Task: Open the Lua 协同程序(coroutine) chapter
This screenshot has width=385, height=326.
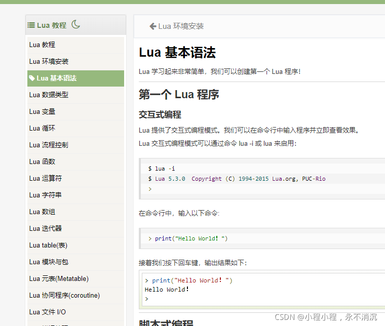Action: [x=75, y=295]
